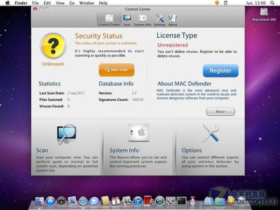Open the Control Center toolbar tab
280x210 pixels.
pyautogui.click(x=109, y=20)
